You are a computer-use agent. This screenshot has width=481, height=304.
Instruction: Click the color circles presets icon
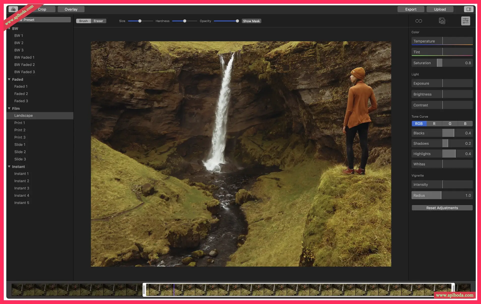(13, 9)
